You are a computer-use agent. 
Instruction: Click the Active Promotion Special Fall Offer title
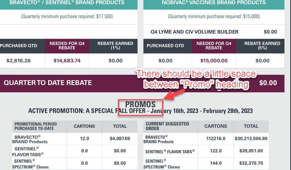[140, 111]
